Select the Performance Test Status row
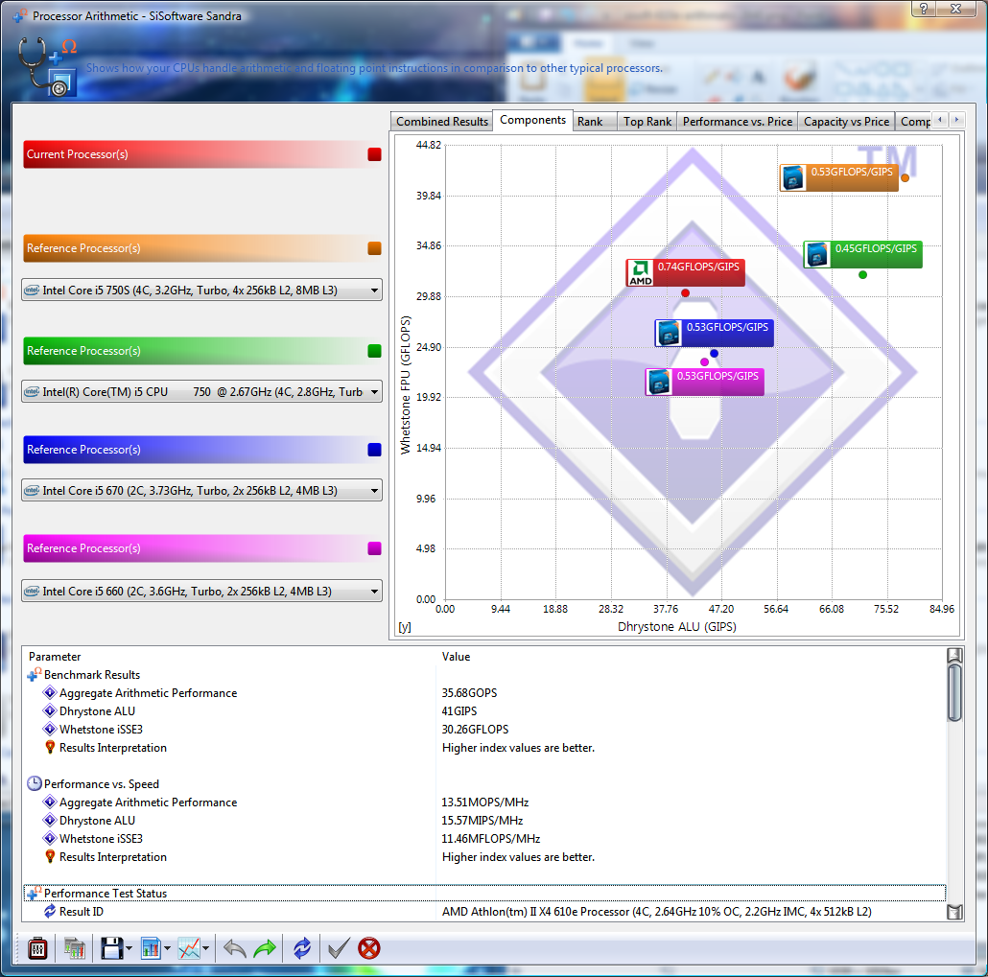The image size is (988, 977). [x=483, y=894]
